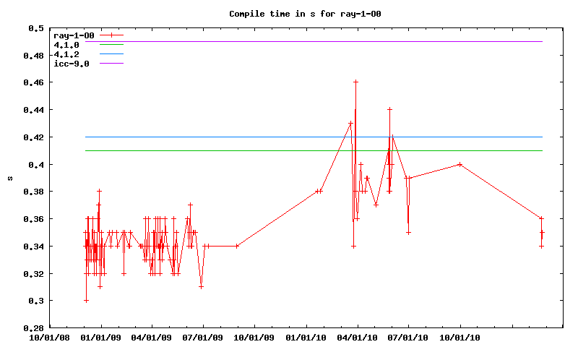
Task: Click the 10/01/08 x-axis date label
Action: pyautogui.click(x=49, y=337)
